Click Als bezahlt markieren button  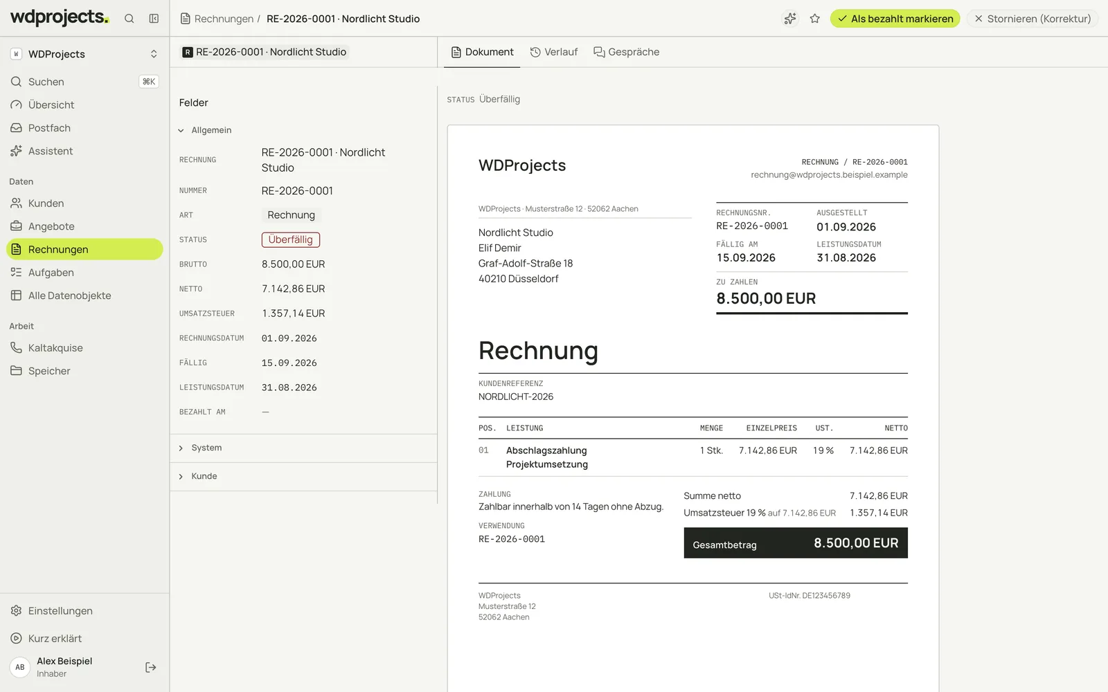point(895,19)
